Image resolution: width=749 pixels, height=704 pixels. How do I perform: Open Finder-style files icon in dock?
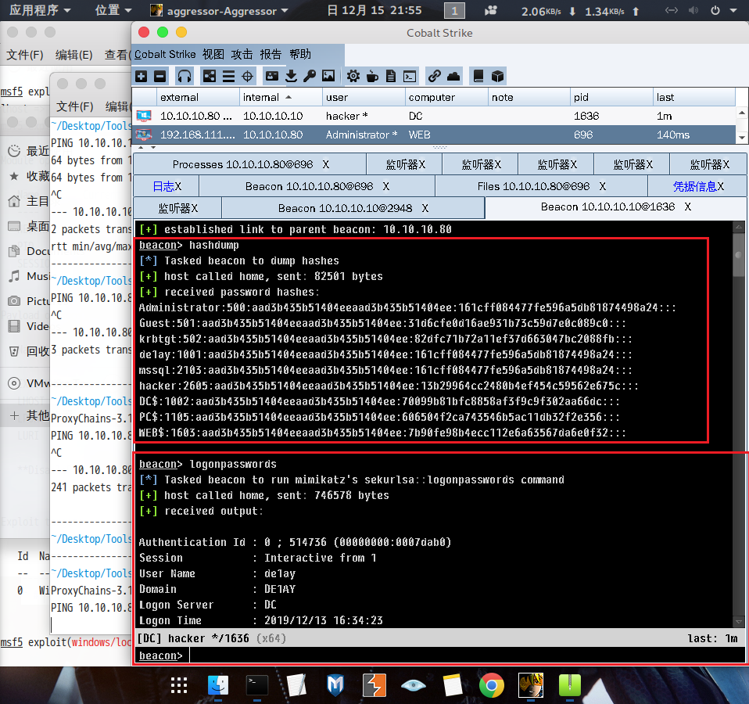(218, 685)
